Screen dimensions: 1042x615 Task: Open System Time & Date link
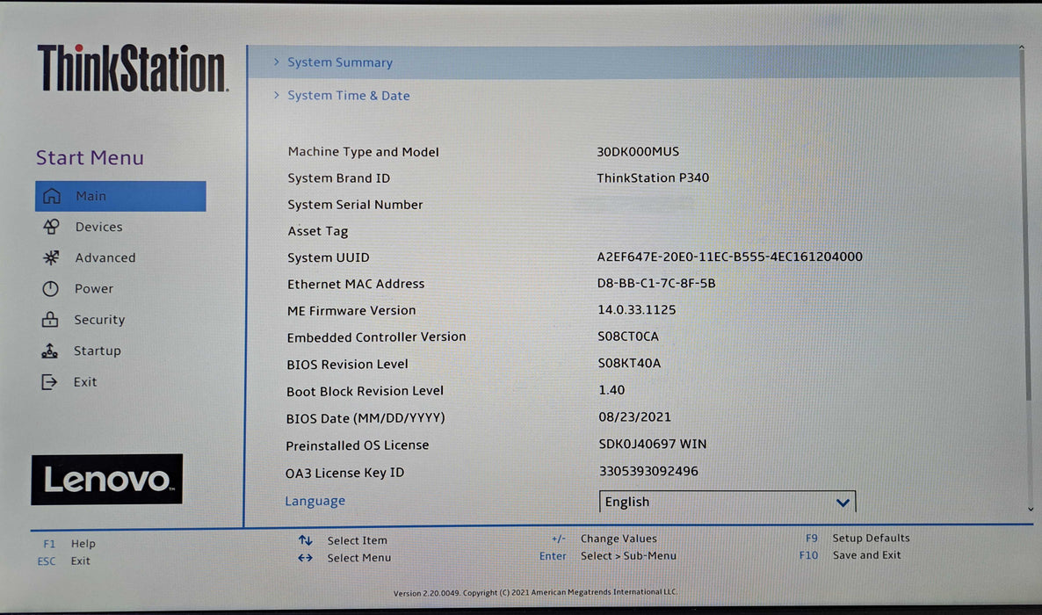click(348, 96)
